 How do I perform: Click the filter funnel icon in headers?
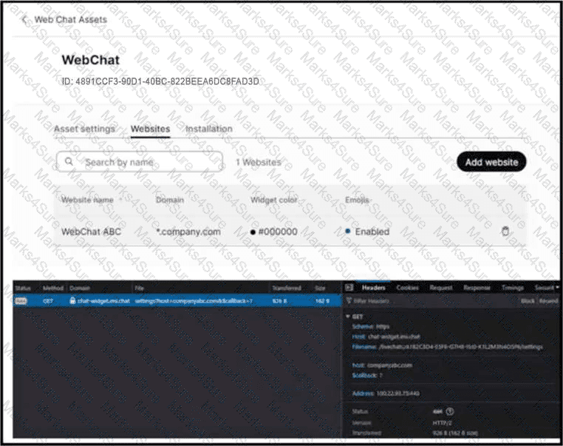click(x=349, y=301)
